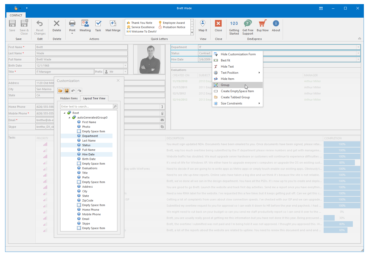Click the Print icon in the ribbon

[72, 24]
